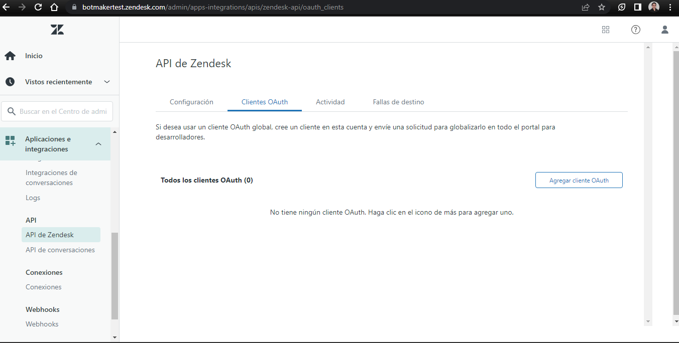Reload the page in browser

[38, 8]
